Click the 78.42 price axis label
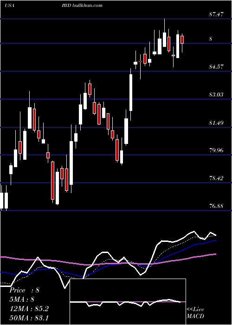 click(x=216, y=178)
